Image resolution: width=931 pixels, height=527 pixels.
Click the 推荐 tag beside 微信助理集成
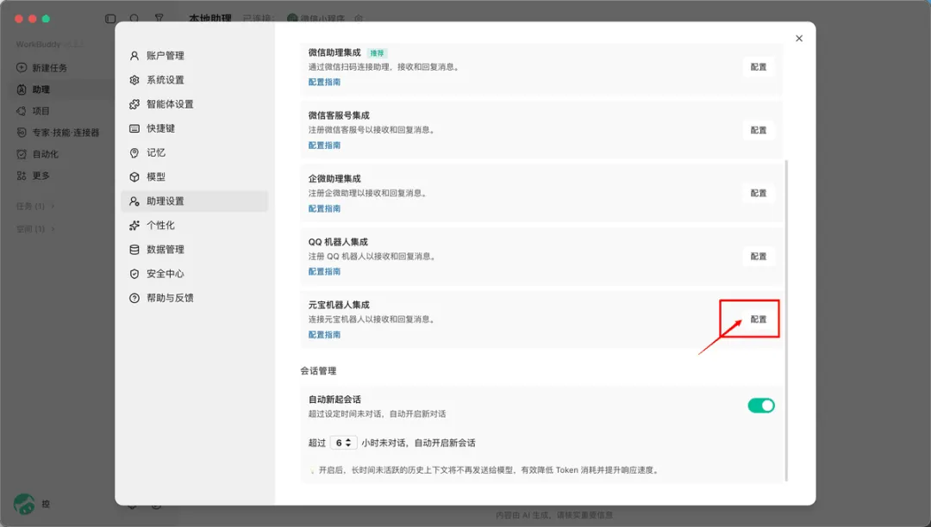pyautogui.click(x=377, y=53)
